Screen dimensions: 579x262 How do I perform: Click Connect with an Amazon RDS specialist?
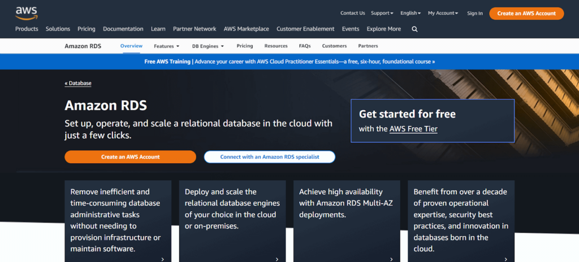269,157
